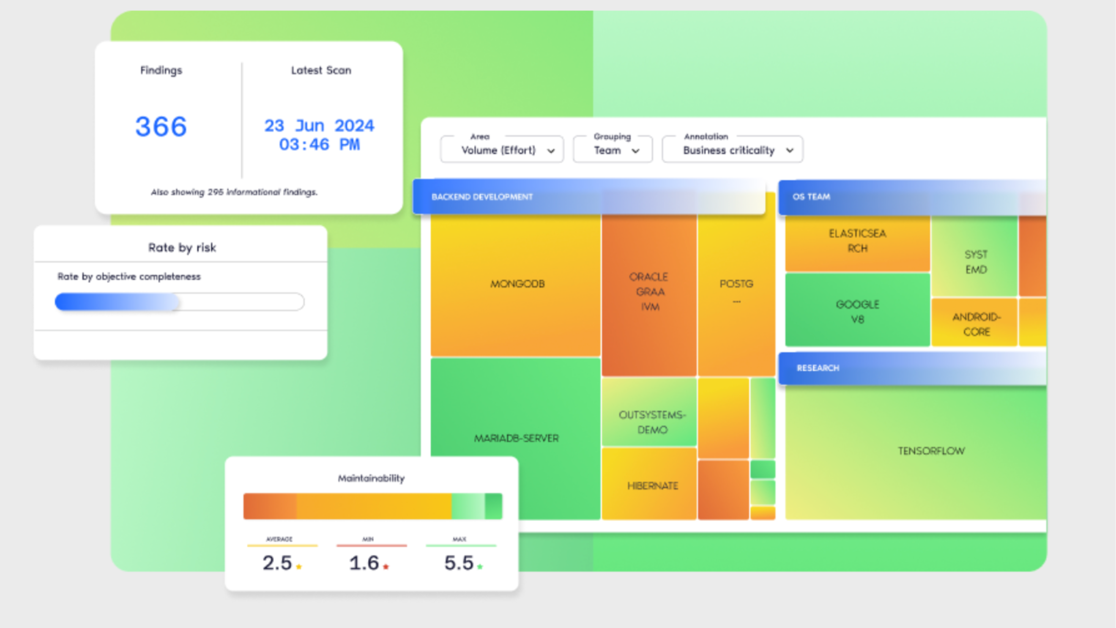Click the Maintainability card title

371,478
